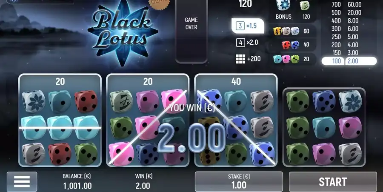
Task: Open the hamburger menu
Action: [22, 181]
